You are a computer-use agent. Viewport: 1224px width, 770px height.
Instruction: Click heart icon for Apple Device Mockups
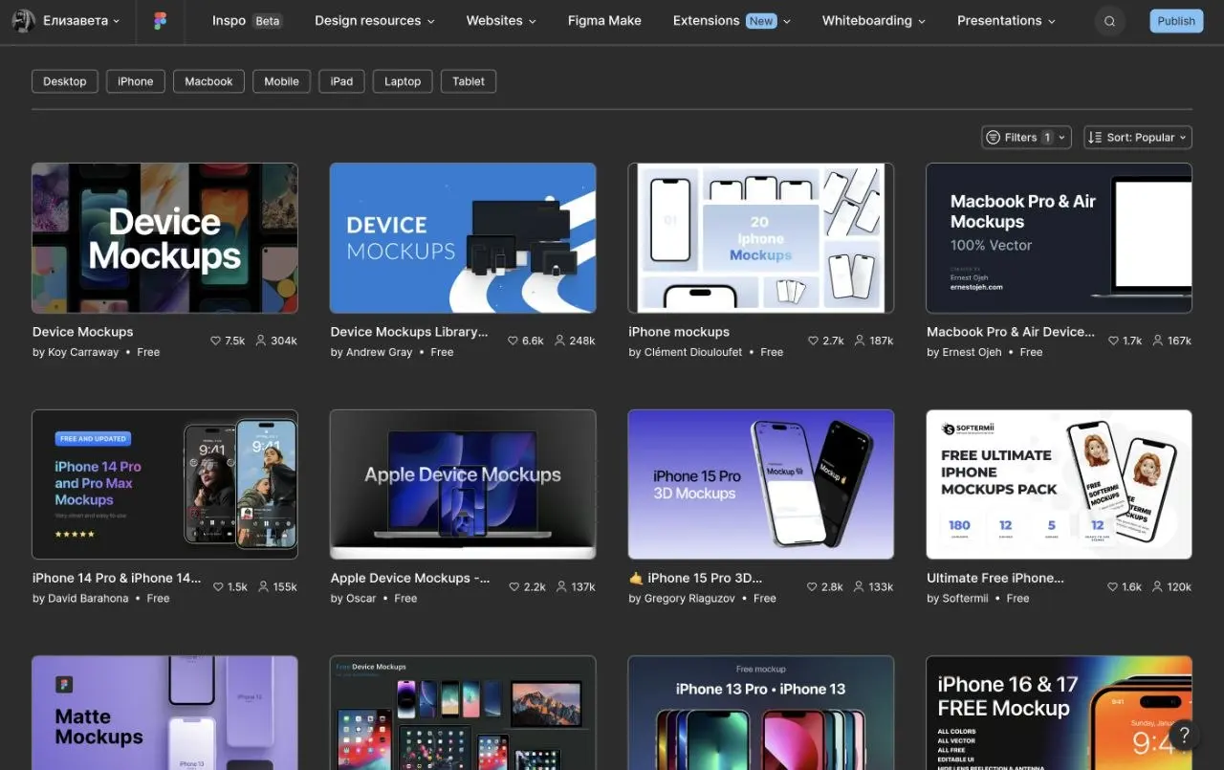tap(514, 586)
